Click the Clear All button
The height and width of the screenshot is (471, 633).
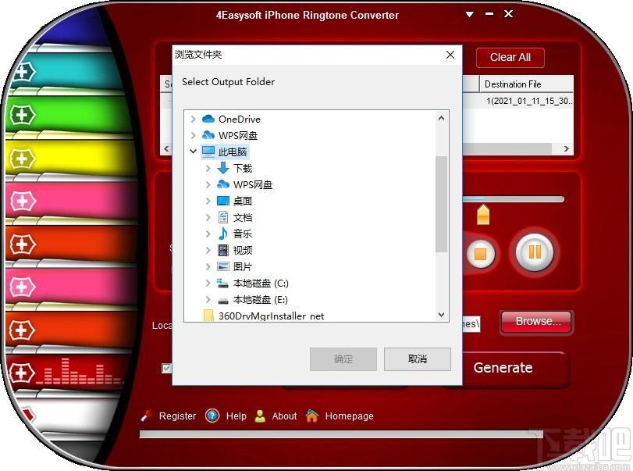click(510, 57)
